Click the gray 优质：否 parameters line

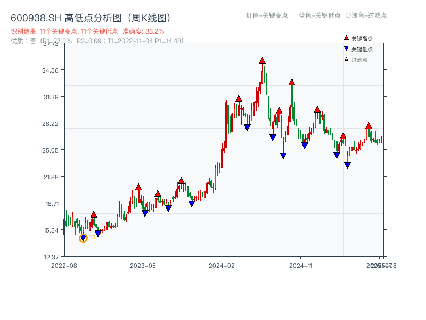[x=97, y=41]
